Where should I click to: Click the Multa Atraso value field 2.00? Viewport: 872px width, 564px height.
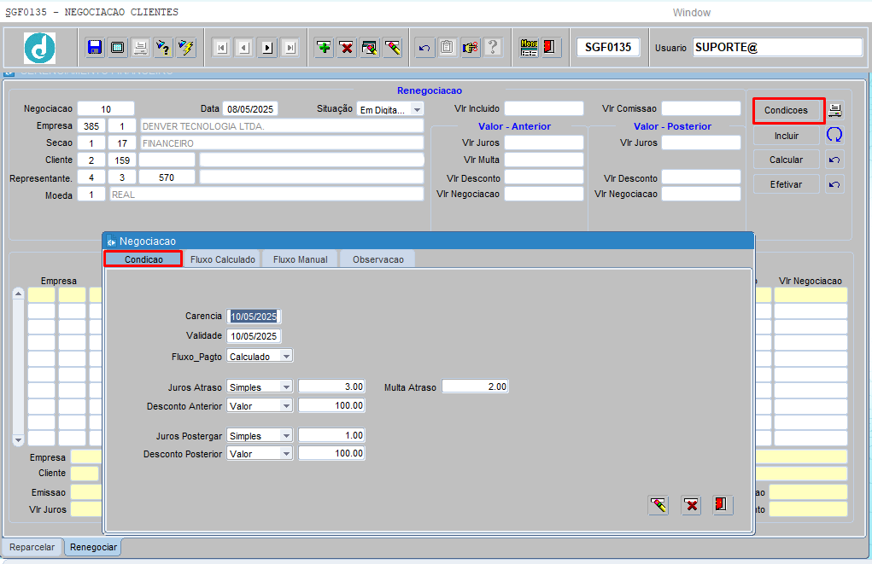[476, 387]
